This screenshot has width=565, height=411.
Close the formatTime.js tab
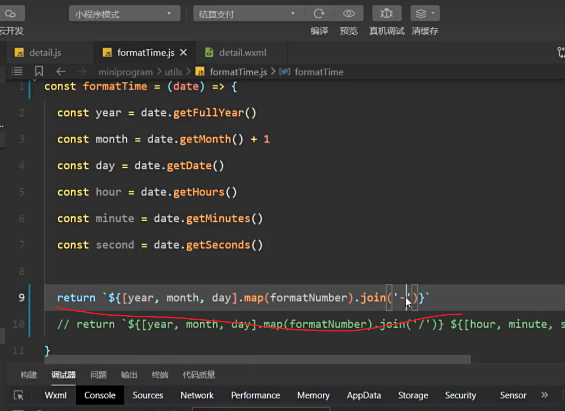[x=184, y=53]
